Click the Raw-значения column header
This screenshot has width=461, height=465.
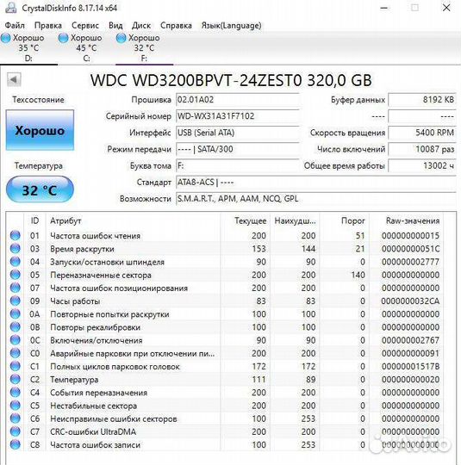point(406,220)
